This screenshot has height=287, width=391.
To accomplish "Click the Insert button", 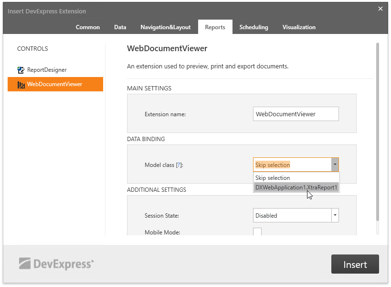I will tap(355, 264).
